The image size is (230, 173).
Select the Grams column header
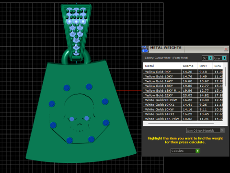pos(189,66)
